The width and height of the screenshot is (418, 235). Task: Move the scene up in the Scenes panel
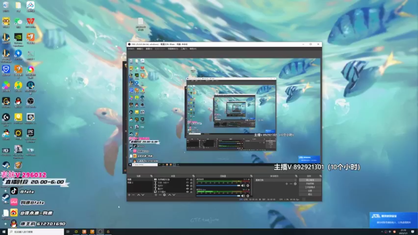point(138,195)
